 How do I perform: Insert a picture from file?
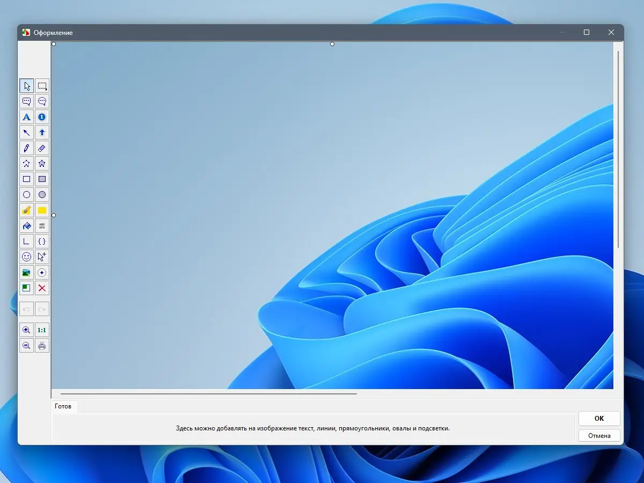coord(26,273)
